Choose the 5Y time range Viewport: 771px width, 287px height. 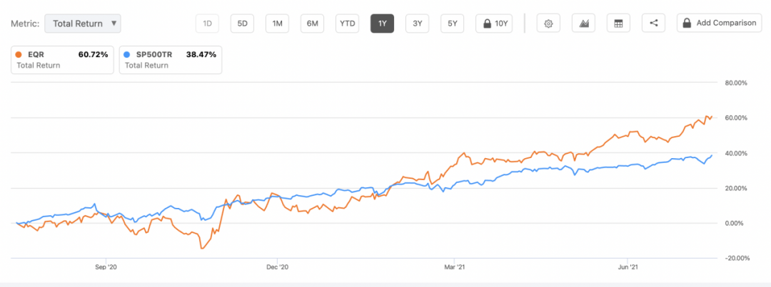(x=452, y=24)
